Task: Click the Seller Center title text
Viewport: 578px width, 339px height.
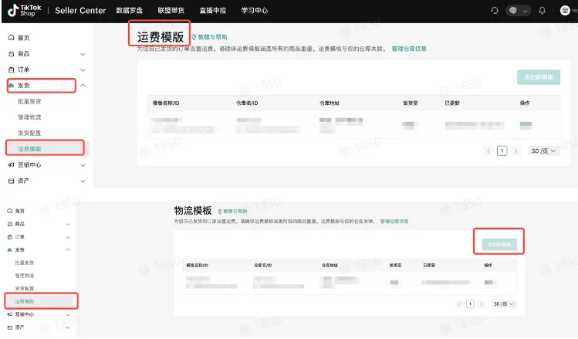Action: 80,11
